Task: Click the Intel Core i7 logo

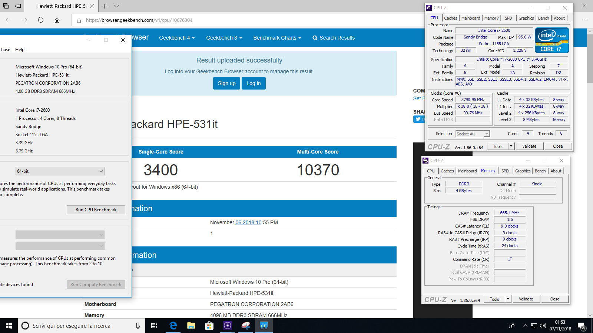Action: coord(552,40)
